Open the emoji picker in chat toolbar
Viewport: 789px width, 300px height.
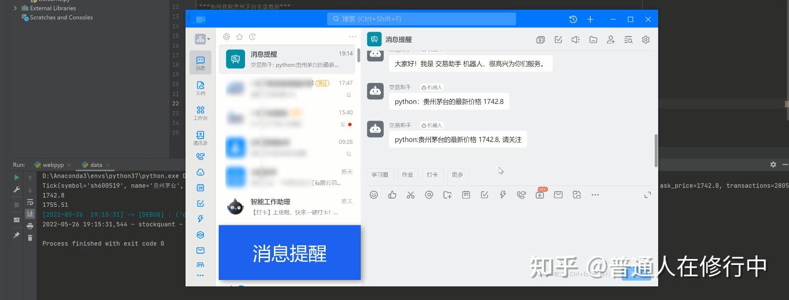coord(374,195)
